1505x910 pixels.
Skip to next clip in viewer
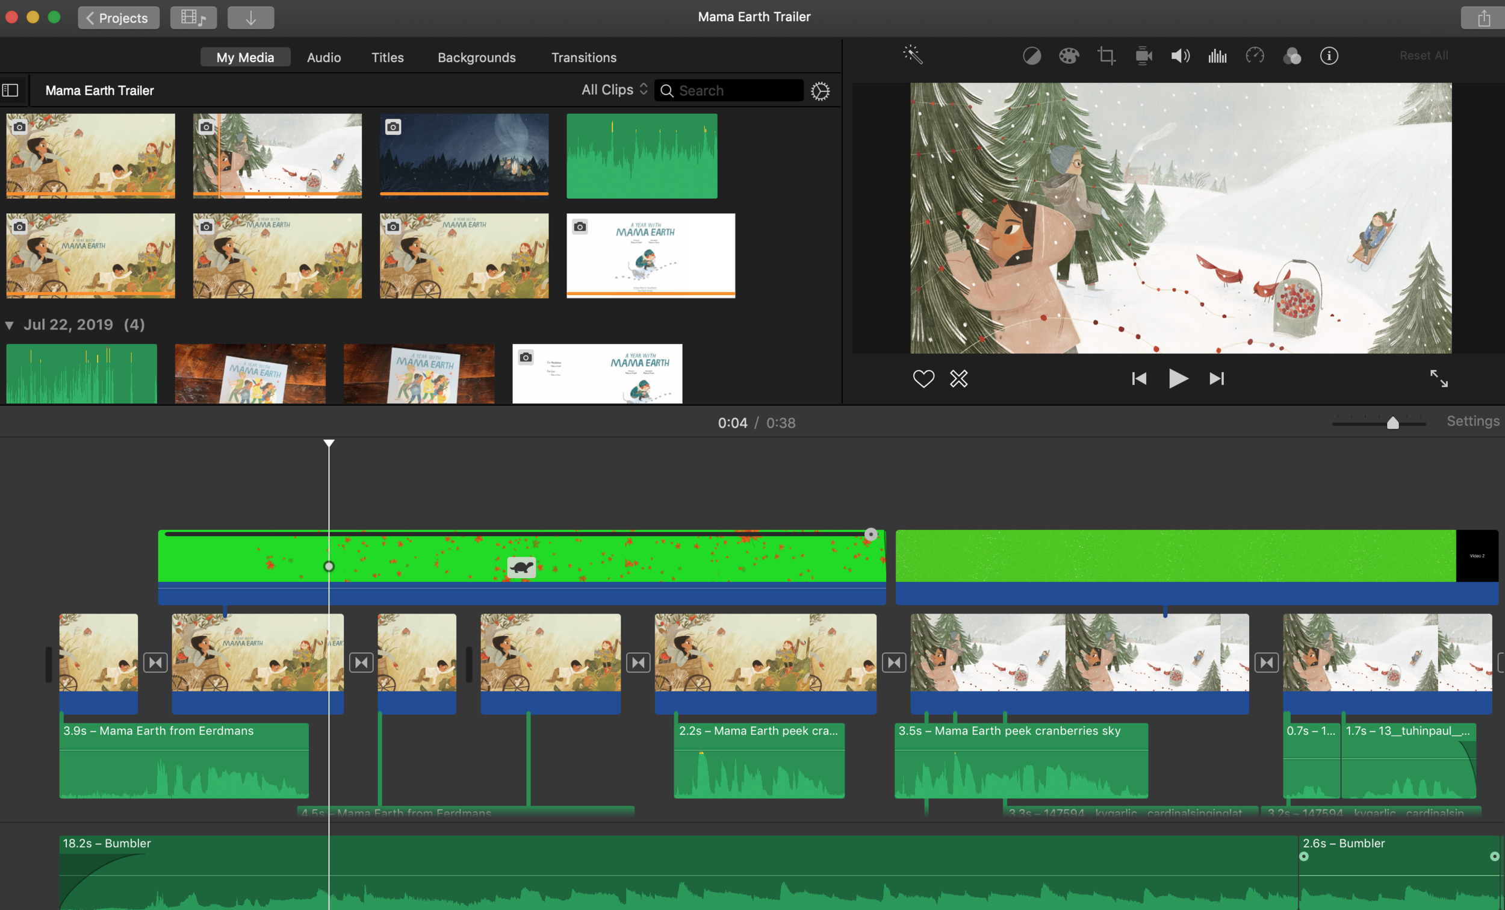tap(1217, 379)
